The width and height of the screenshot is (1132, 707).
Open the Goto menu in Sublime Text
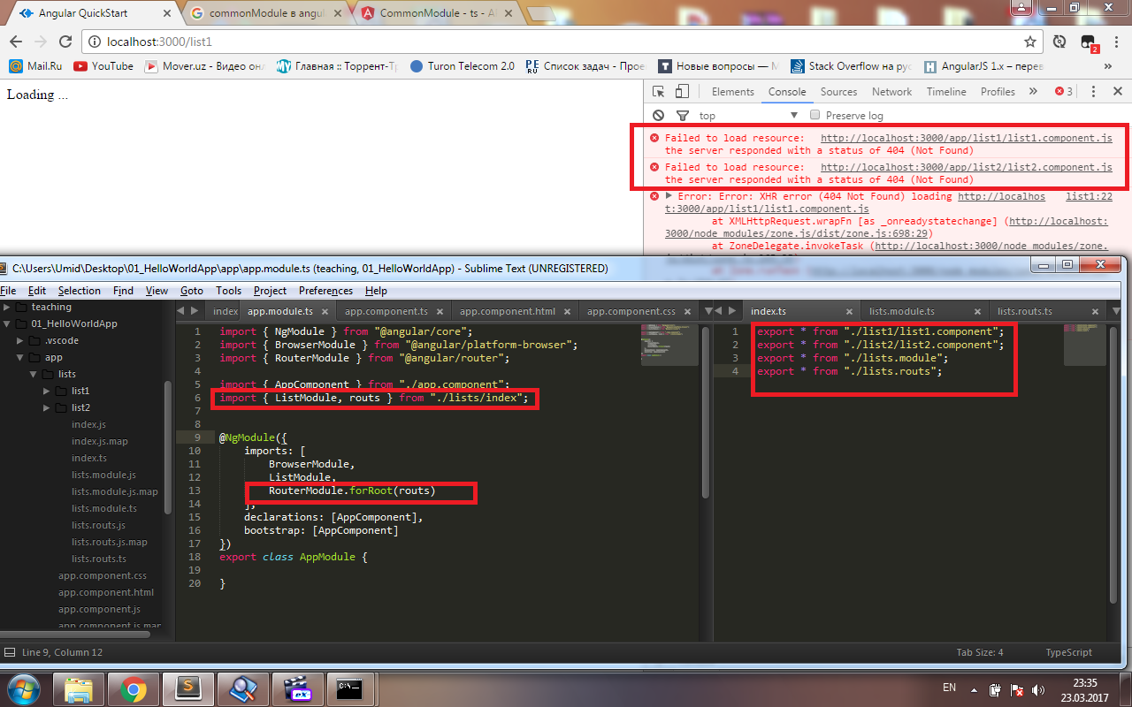click(x=191, y=291)
